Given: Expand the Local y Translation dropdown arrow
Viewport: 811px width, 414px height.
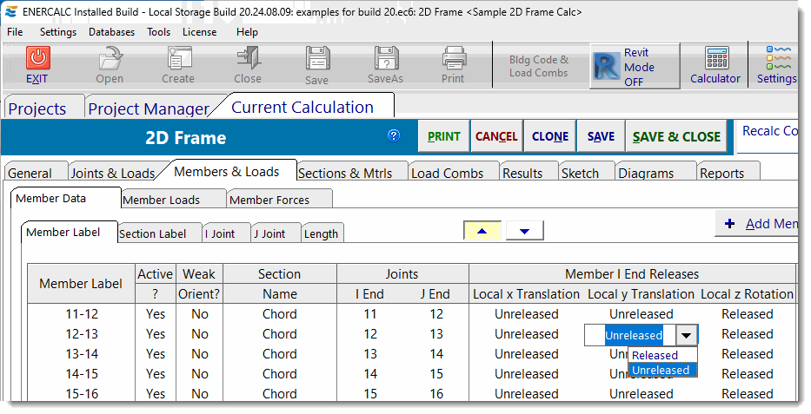Looking at the screenshot, I should (x=687, y=335).
